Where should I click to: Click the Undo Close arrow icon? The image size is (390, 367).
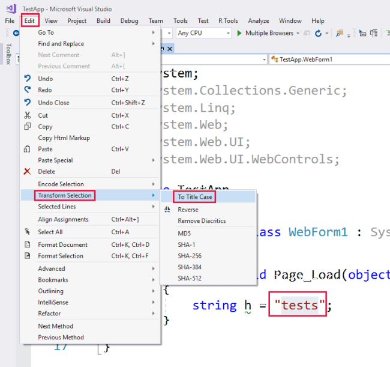click(28, 103)
